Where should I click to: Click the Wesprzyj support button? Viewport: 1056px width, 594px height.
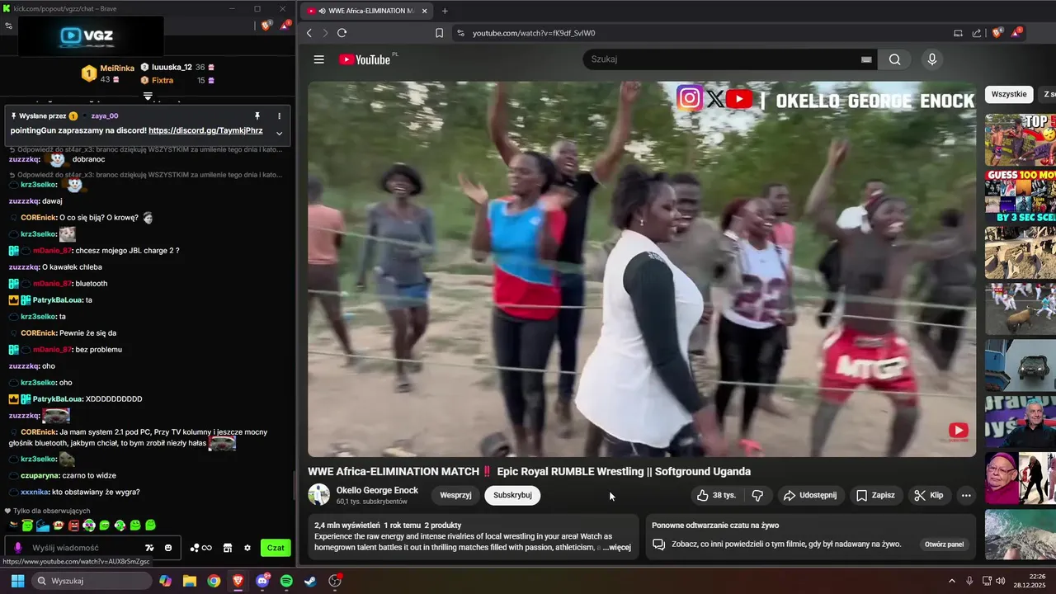point(455,495)
